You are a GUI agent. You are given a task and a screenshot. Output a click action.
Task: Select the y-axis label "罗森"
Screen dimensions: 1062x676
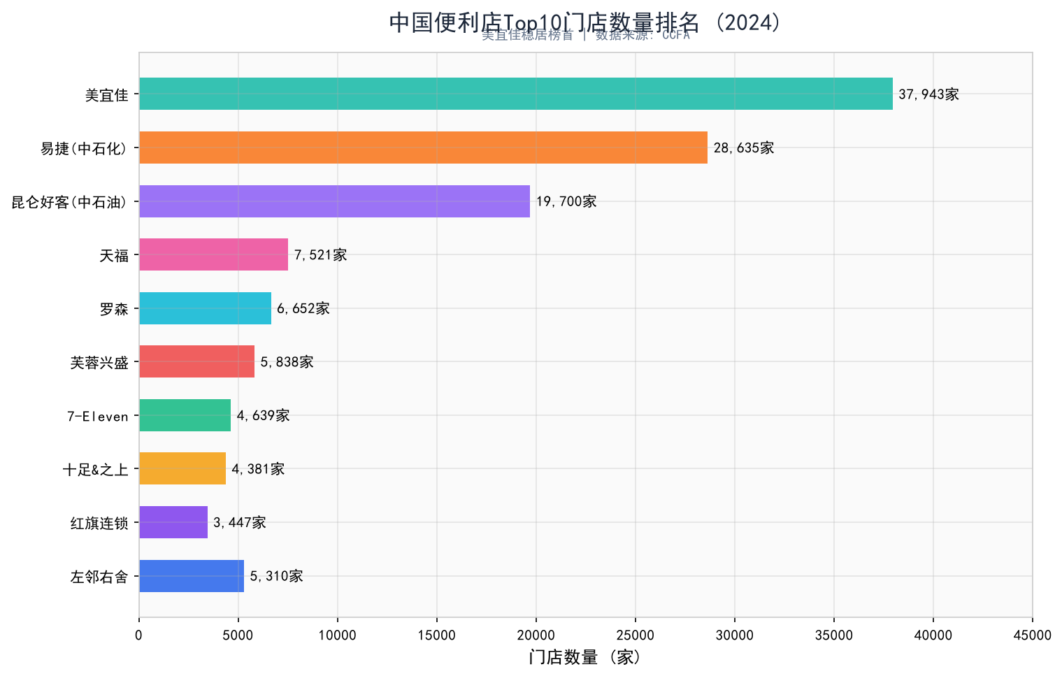115,309
